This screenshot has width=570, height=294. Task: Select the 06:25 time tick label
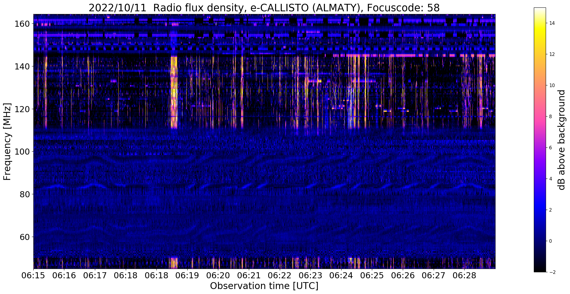pos(372,276)
